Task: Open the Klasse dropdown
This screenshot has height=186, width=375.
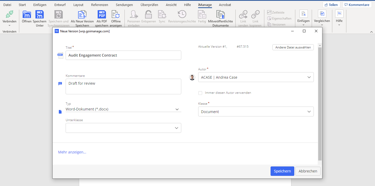Action: click(309, 112)
